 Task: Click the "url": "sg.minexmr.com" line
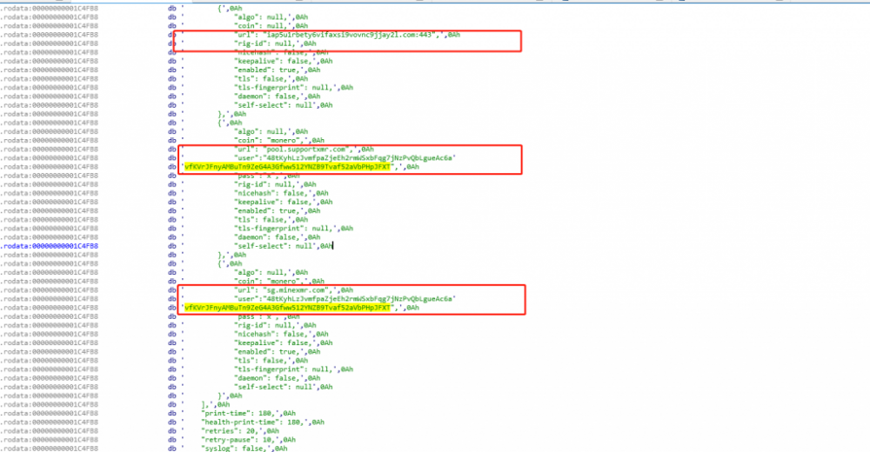pos(293,290)
